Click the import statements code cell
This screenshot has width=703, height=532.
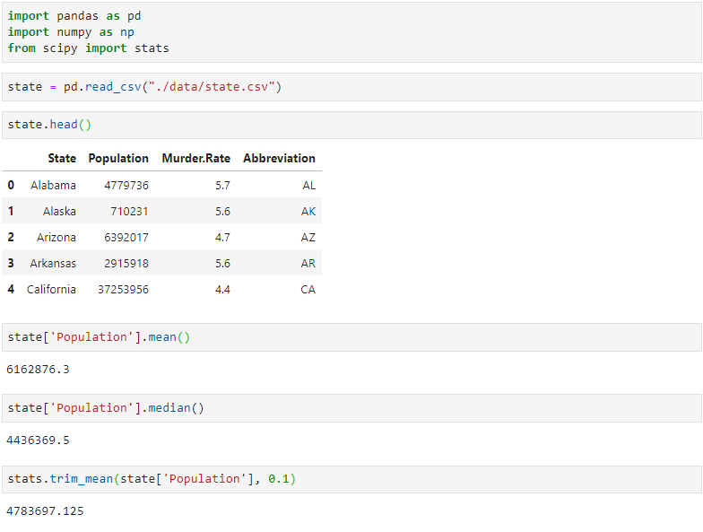[x=351, y=32]
